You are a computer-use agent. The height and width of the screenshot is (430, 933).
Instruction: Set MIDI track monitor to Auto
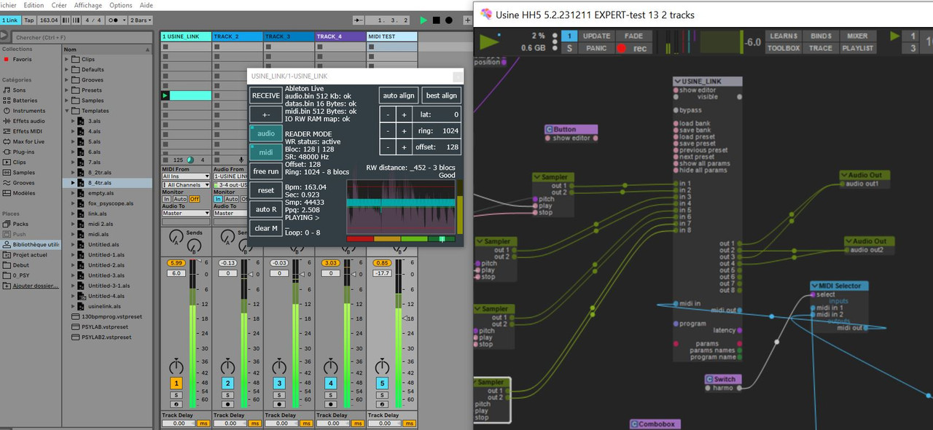pos(180,199)
